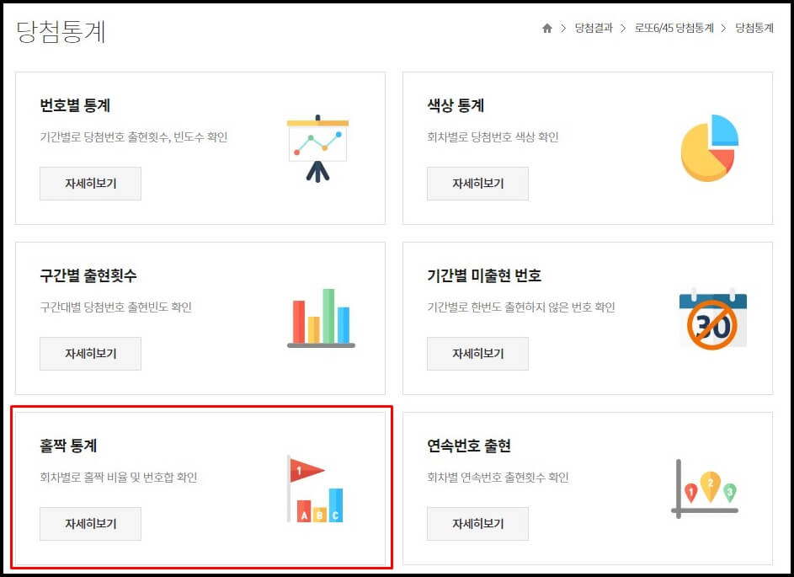Click description 회차별로 홀짝 비율 및 번호합 확인
This screenshot has width=794, height=577.
click(119, 478)
